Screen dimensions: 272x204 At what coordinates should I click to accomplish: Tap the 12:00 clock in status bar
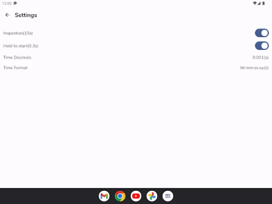tap(7, 3)
